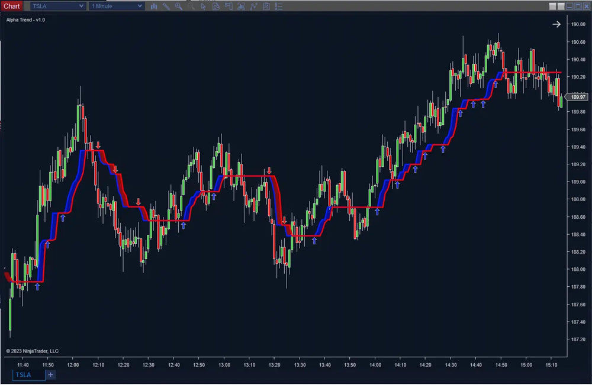Click the 189.97 price marker

(577, 96)
